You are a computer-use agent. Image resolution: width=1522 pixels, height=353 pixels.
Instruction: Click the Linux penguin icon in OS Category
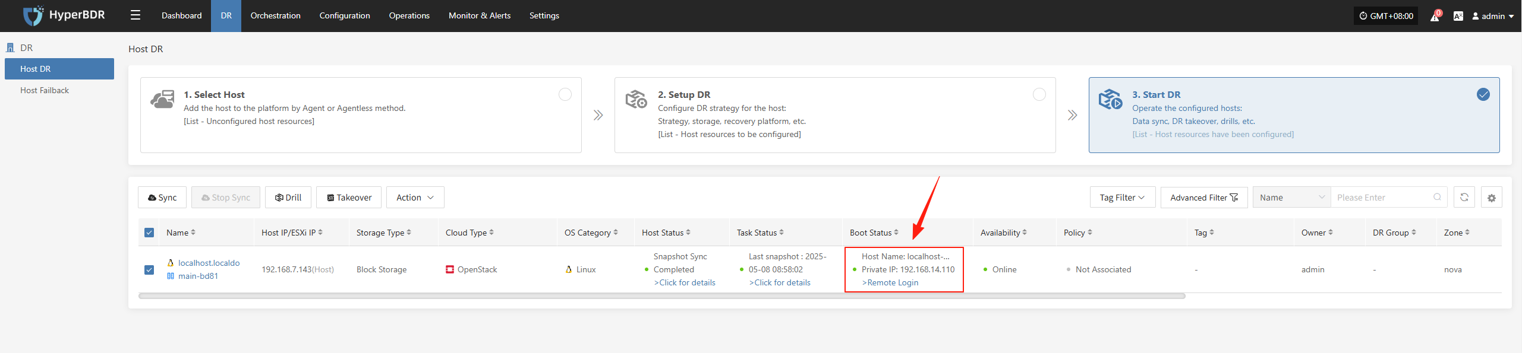[x=569, y=269]
